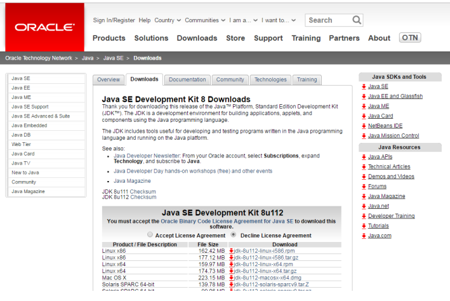Click download icon for jdk-8u112-linux-i586.rpm

[x=231, y=251]
